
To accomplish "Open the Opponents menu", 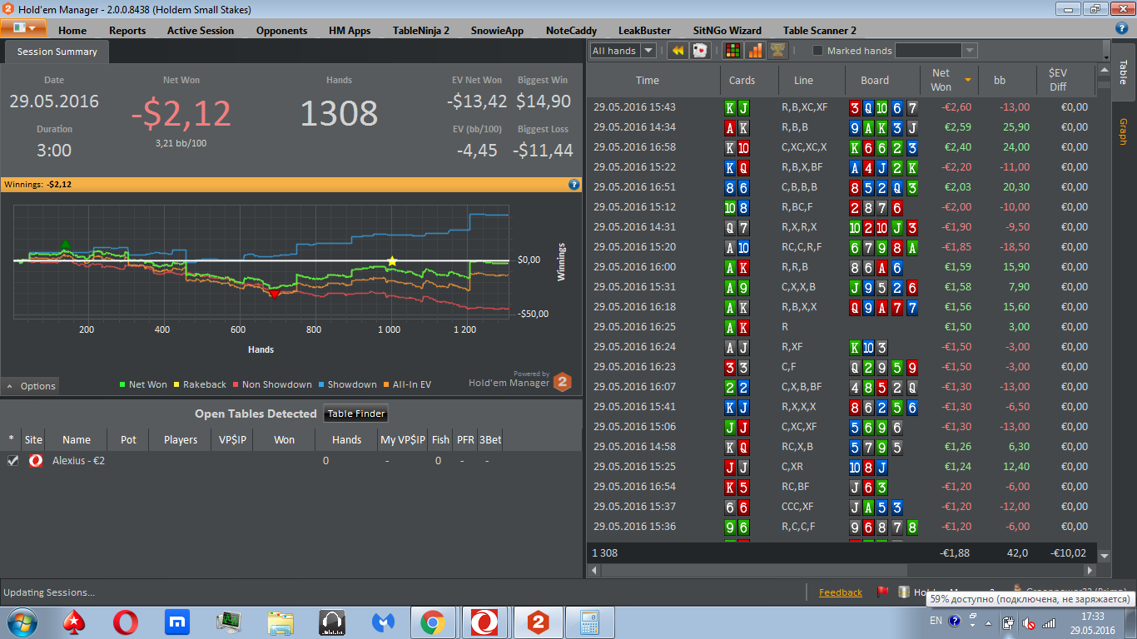I will tap(281, 30).
